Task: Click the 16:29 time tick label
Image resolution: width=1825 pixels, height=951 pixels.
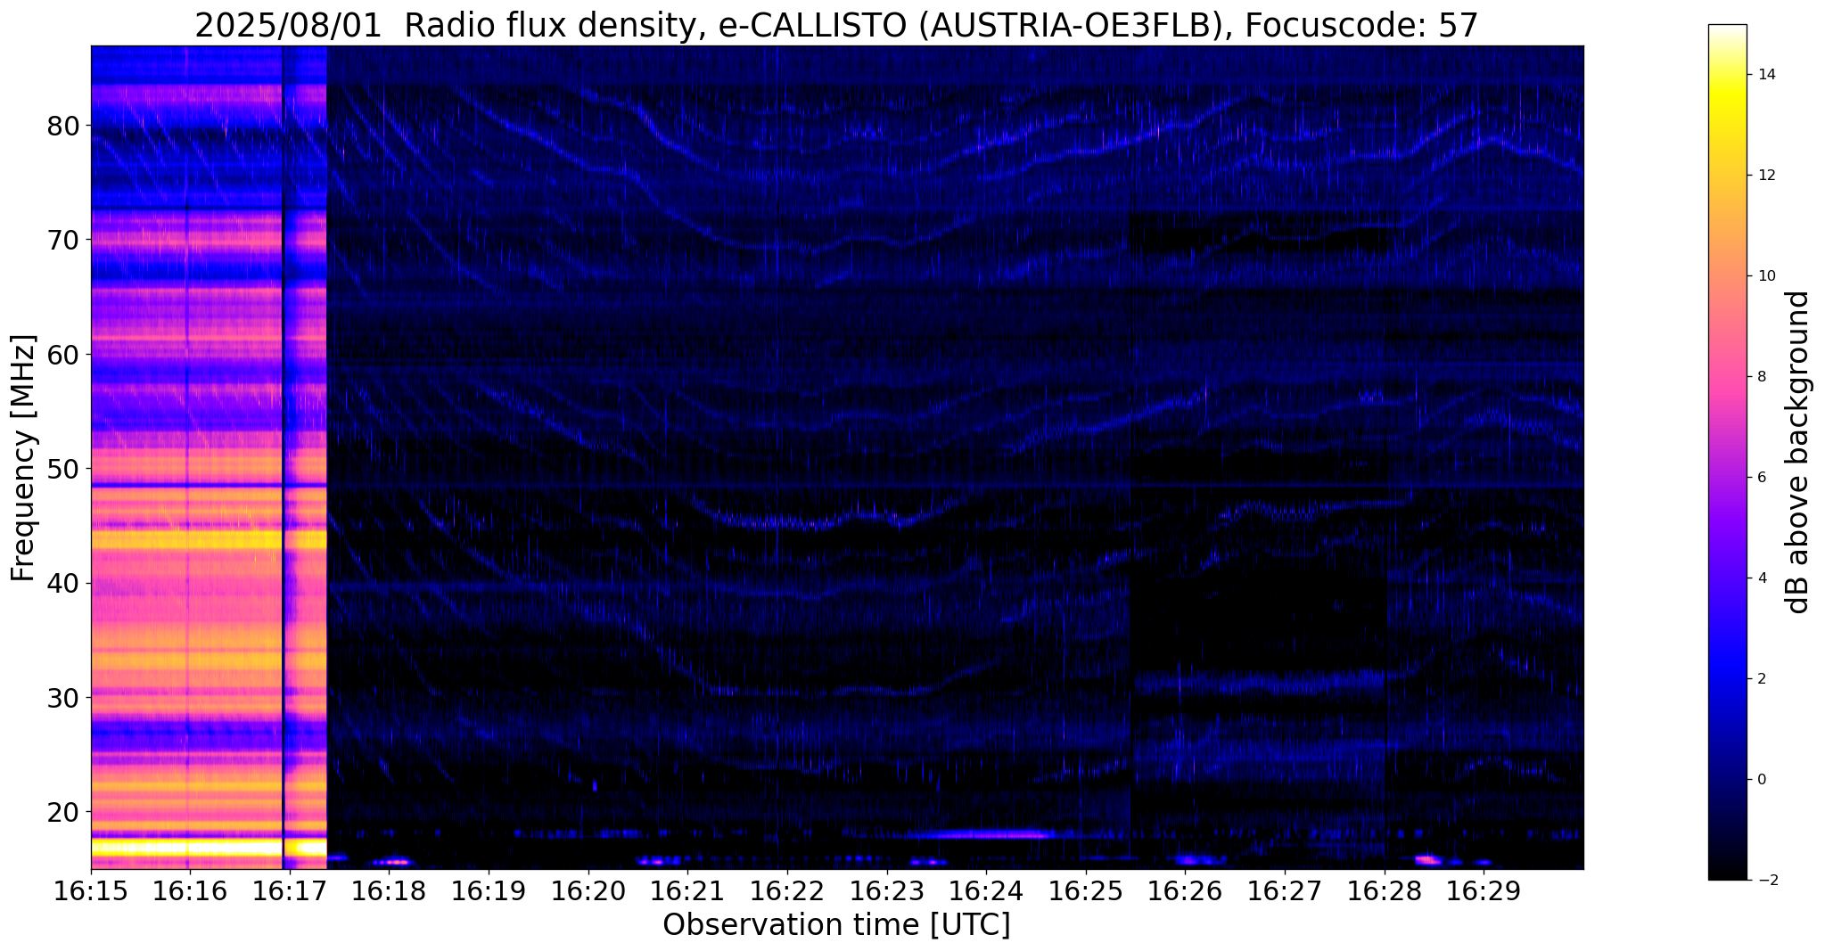Action: tap(1484, 891)
